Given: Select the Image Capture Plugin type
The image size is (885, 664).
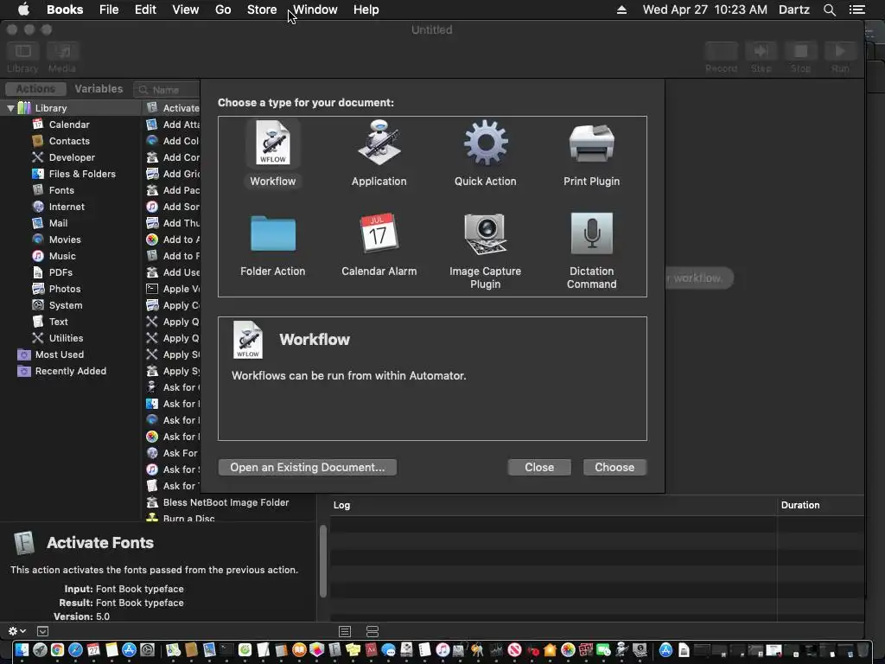Looking at the screenshot, I should 486,252.
